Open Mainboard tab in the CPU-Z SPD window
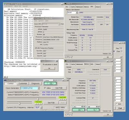Screen dimensions: 129x120 click(x=79, y=7)
